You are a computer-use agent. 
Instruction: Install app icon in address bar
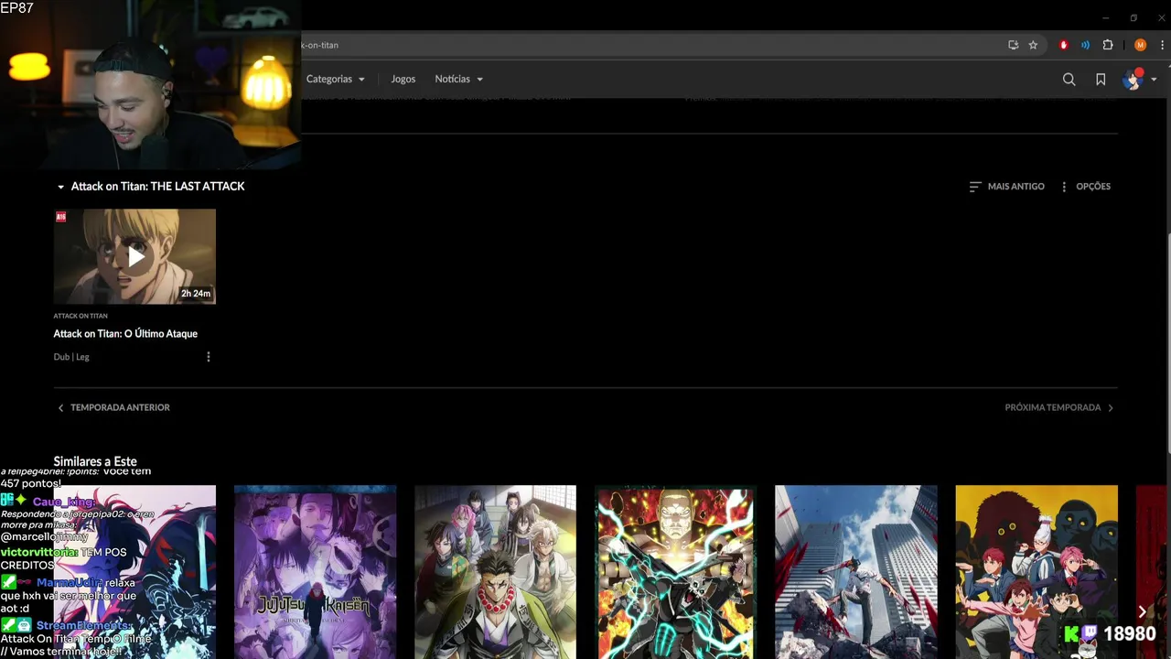coord(1013,45)
